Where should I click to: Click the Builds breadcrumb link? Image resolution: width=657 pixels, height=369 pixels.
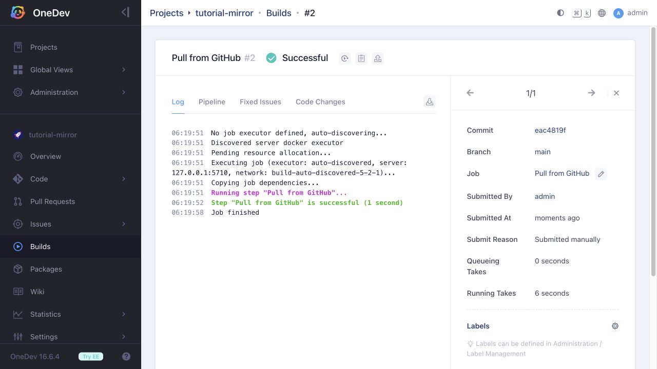coord(279,13)
